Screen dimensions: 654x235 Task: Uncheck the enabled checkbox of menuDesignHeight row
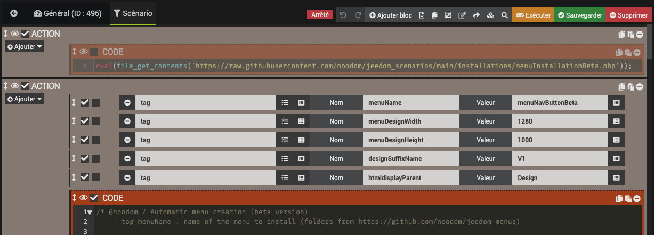click(84, 140)
